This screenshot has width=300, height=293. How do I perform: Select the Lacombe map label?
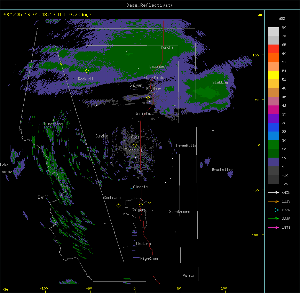coord(157,66)
